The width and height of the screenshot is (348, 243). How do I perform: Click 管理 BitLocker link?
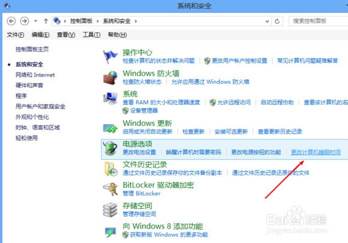[142, 193]
